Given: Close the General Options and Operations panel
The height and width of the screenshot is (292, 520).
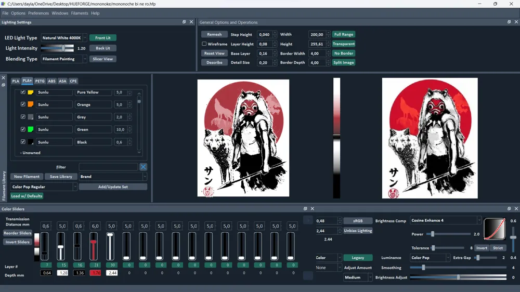Looking at the screenshot, I should pos(516,22).
